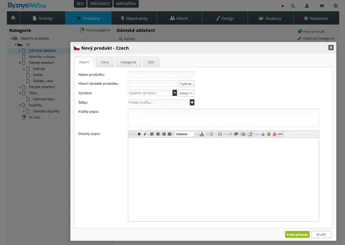345x245 pixels.
Task: Click the outdent icon in editor toolbar
Action: [230, 134]
